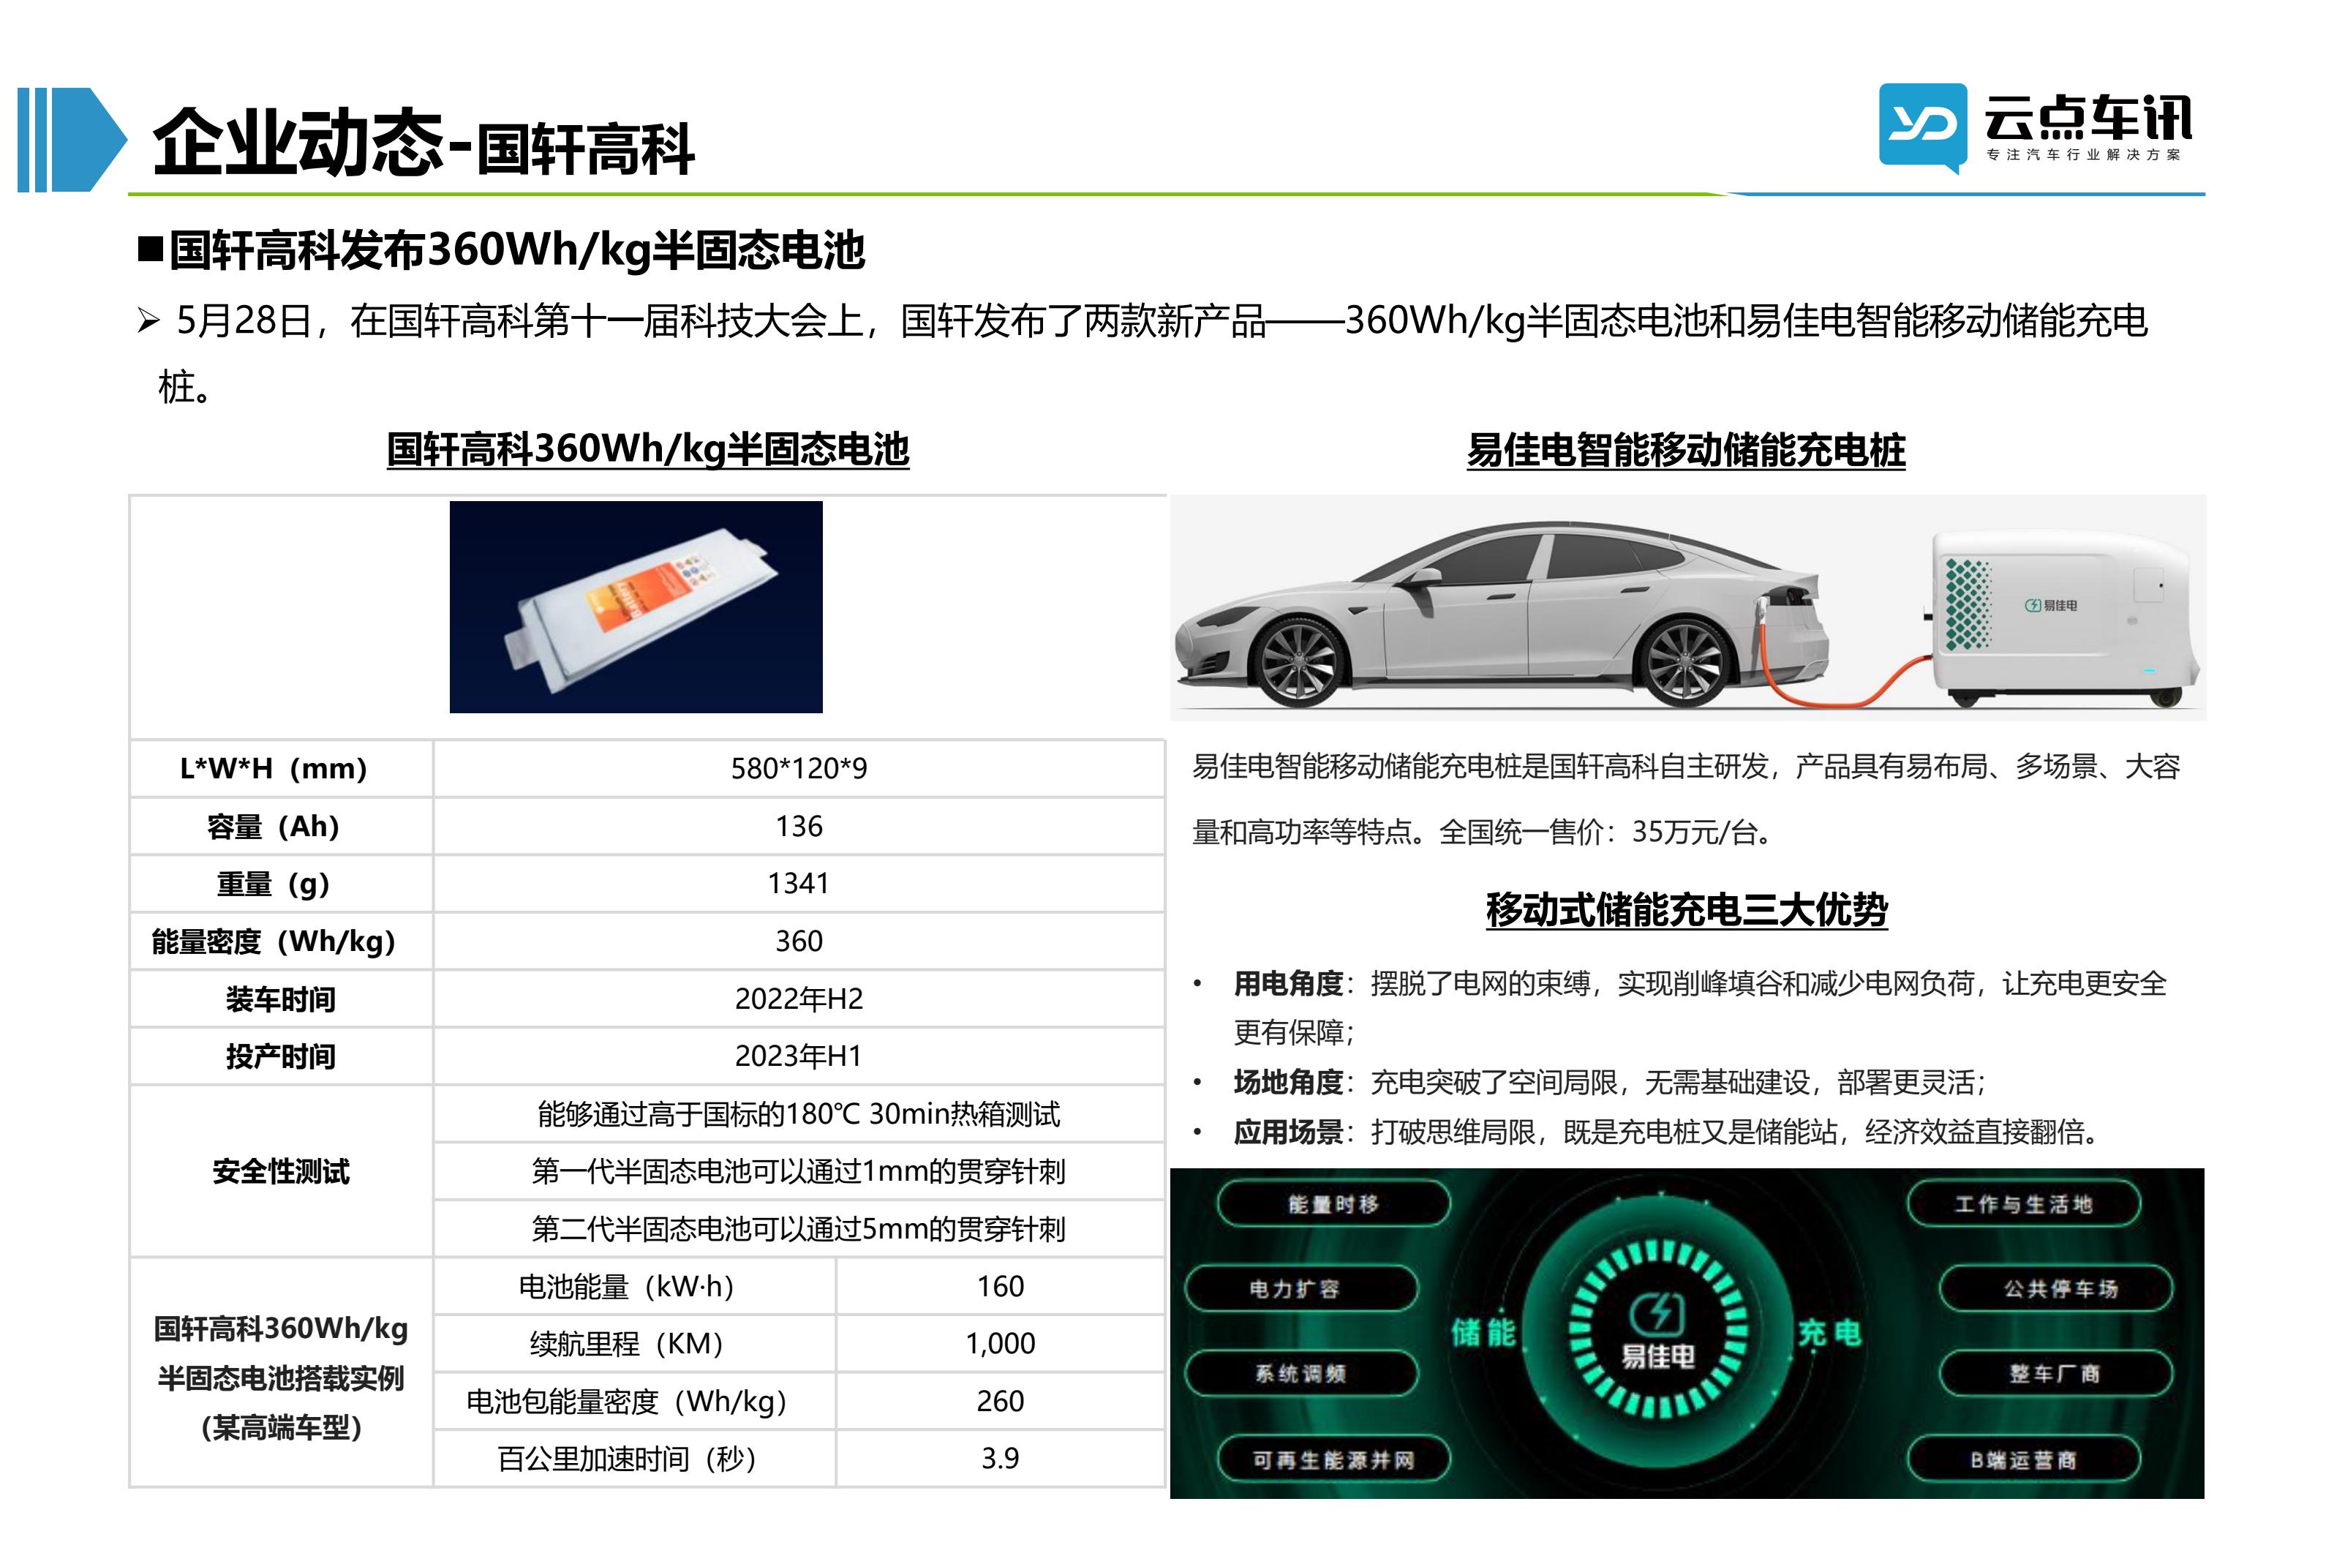Click the blue arrow title marker icon
This screenshot has width=2334, height=1556.
pos(72,140)
